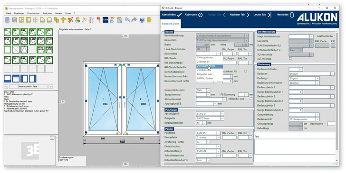This screenshot has height=173, width=346.
Task: Toggle the checkbox right of Sicherheitselement row
Action: coord(246,71)
